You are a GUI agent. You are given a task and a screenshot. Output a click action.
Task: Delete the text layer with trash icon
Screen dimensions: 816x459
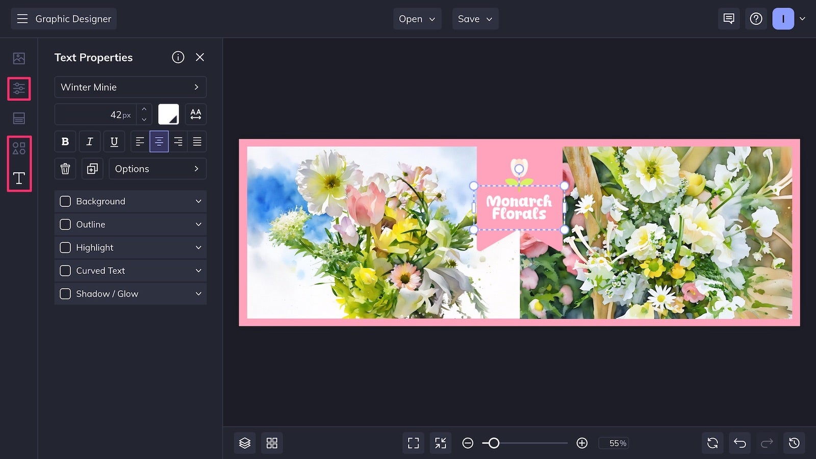tap(65, 169)
